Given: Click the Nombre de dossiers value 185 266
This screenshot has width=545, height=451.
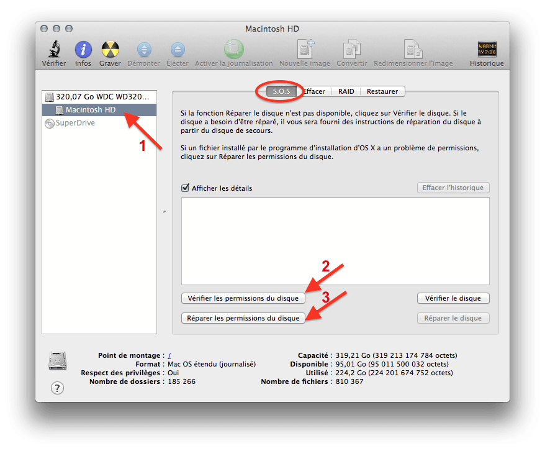Looking at the screenshot, I should tap(181, 381).
